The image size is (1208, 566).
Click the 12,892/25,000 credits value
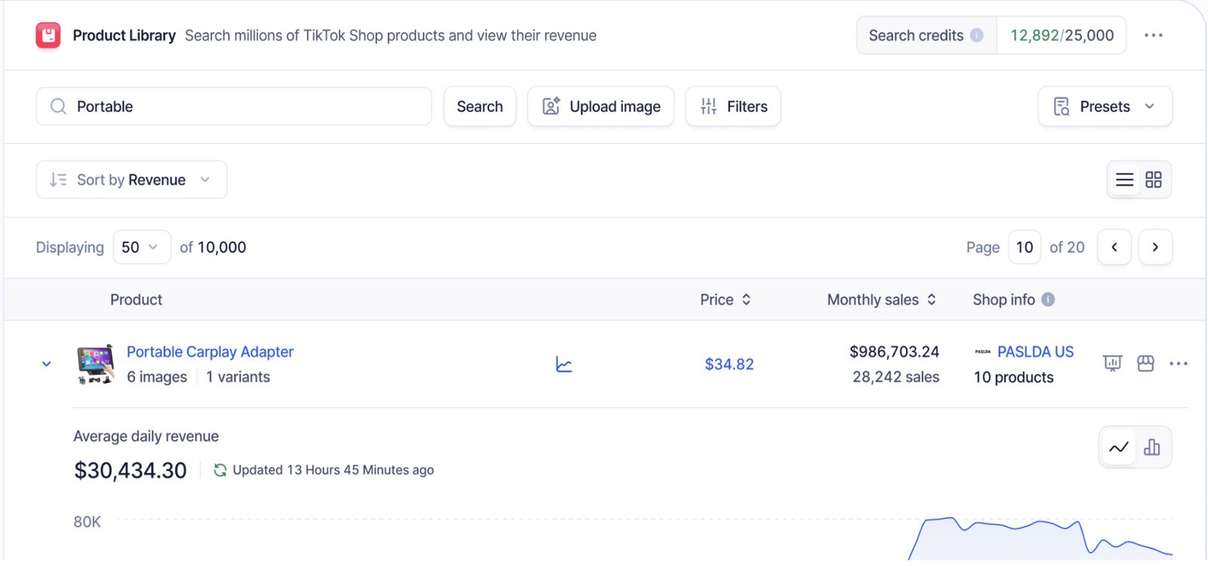pos(1062,35)
